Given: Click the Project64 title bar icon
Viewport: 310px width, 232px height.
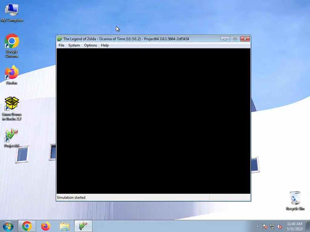Looking at the screenshot, I should pyautogui.click(x=60, y=39).
